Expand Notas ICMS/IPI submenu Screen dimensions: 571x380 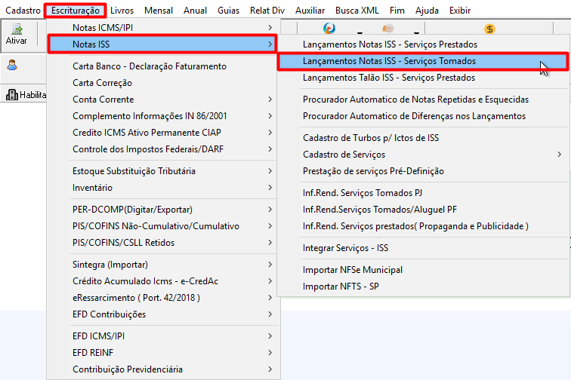(x=163, y=28)
